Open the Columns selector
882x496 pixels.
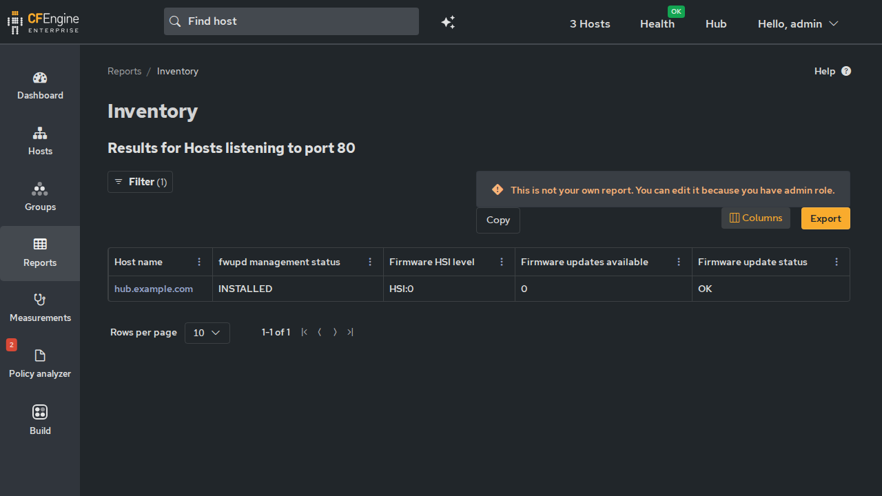point(756,218)
